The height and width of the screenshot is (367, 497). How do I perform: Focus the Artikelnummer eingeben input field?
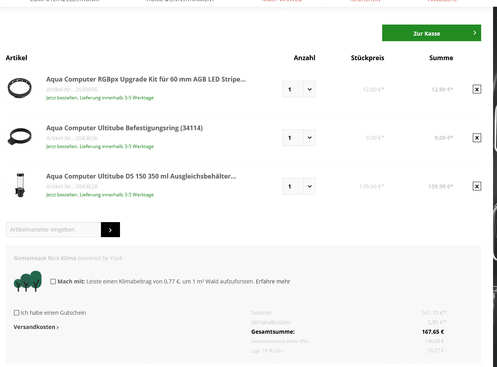pos(53,230)
